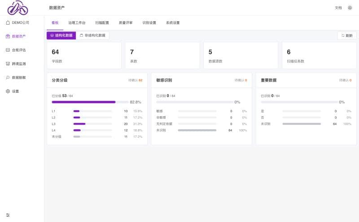Click the sliders icon at sidebar bottom

[x=8, y=215]
